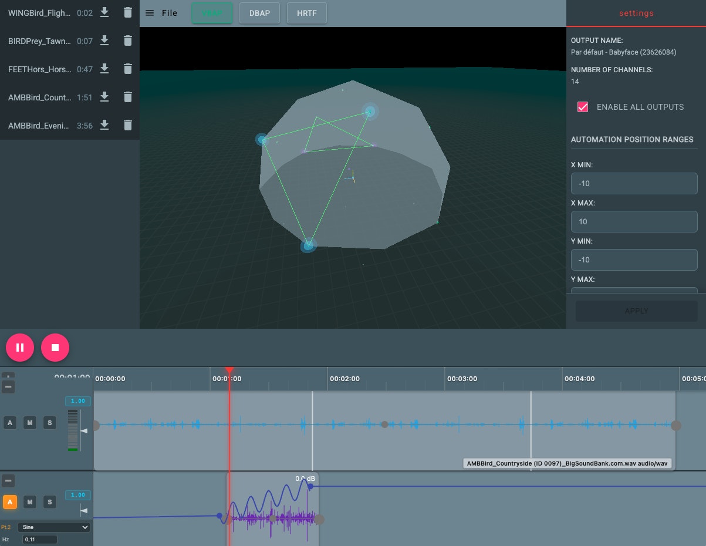Delete BIRDPrey_Tawn using the trash icon
This screenshot has height=546, width=706.
(128, 41)
